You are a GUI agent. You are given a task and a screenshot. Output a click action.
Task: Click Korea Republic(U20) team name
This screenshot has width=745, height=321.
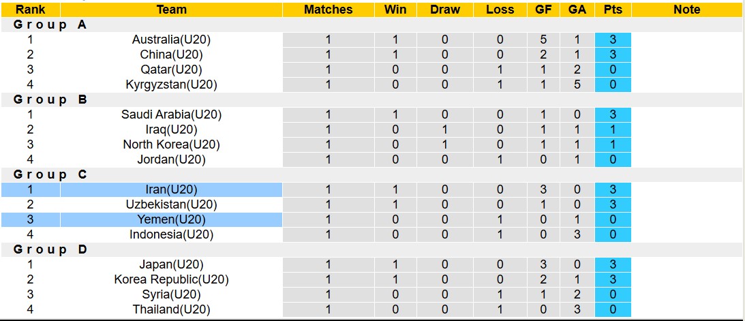click(x=171, y=279)
